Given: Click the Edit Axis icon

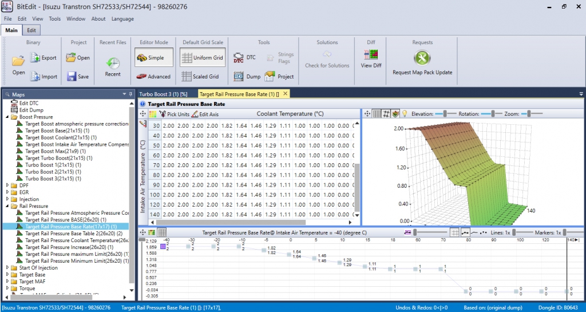Looking at the screenshot, I should [195, 114].
